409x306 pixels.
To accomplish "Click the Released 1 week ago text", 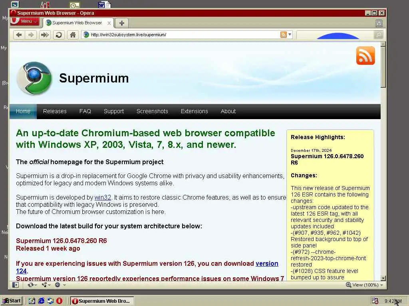I will [x=48, y=249].
